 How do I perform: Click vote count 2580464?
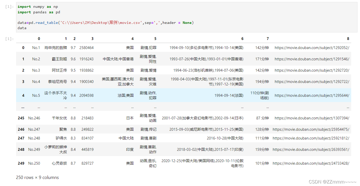point(86,48)
